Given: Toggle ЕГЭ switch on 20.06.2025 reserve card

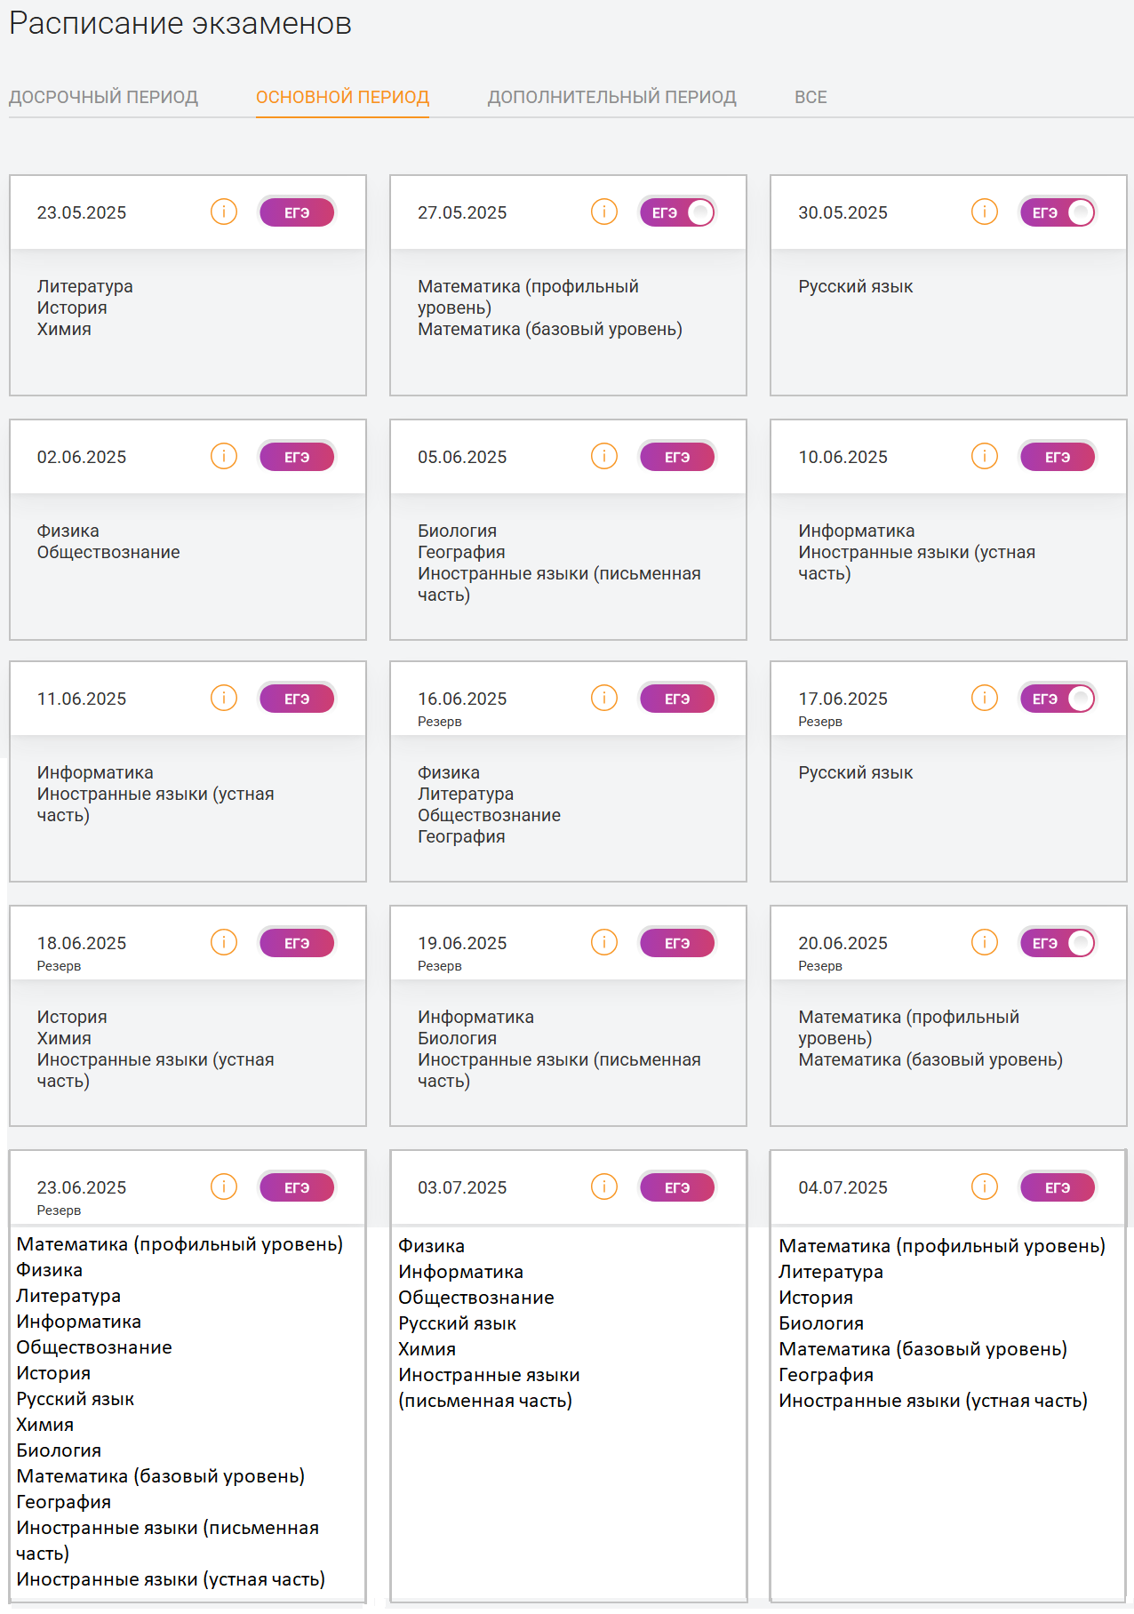Looking at the screenshot, I should tap(1058, 943).
